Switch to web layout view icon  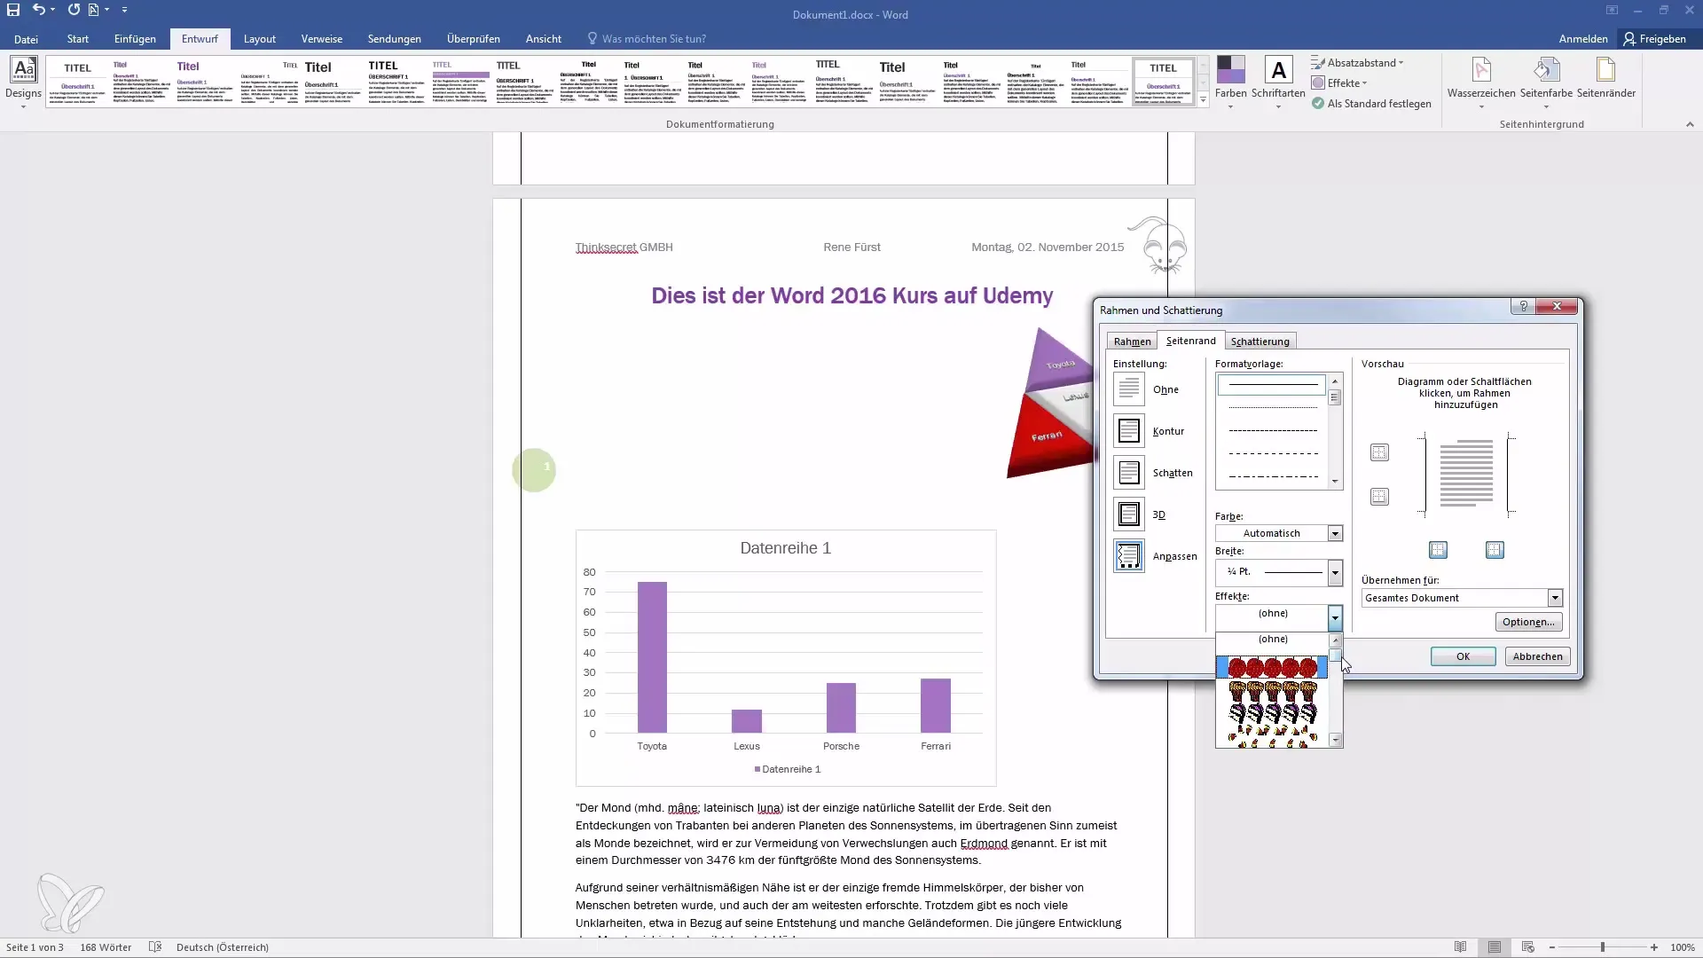(x=1527, y=947)
